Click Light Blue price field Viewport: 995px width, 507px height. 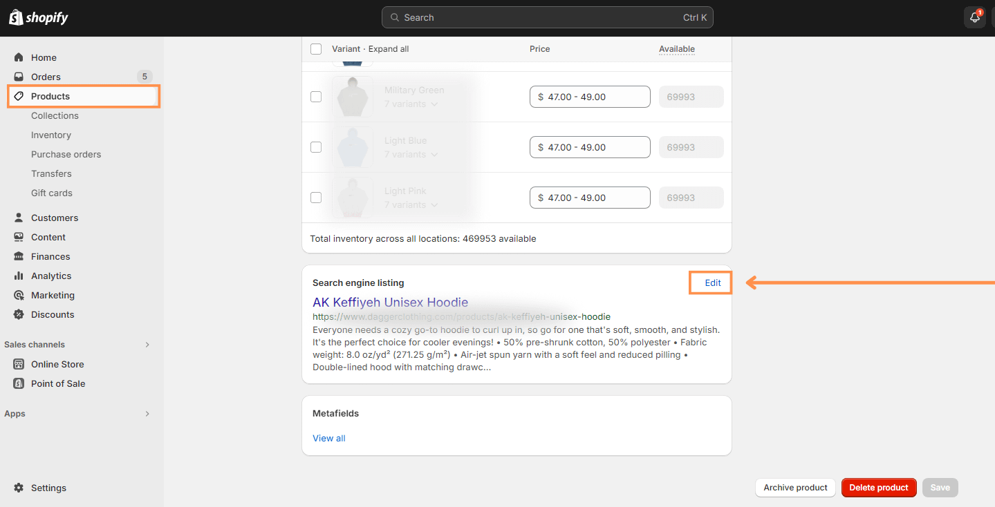590,147
